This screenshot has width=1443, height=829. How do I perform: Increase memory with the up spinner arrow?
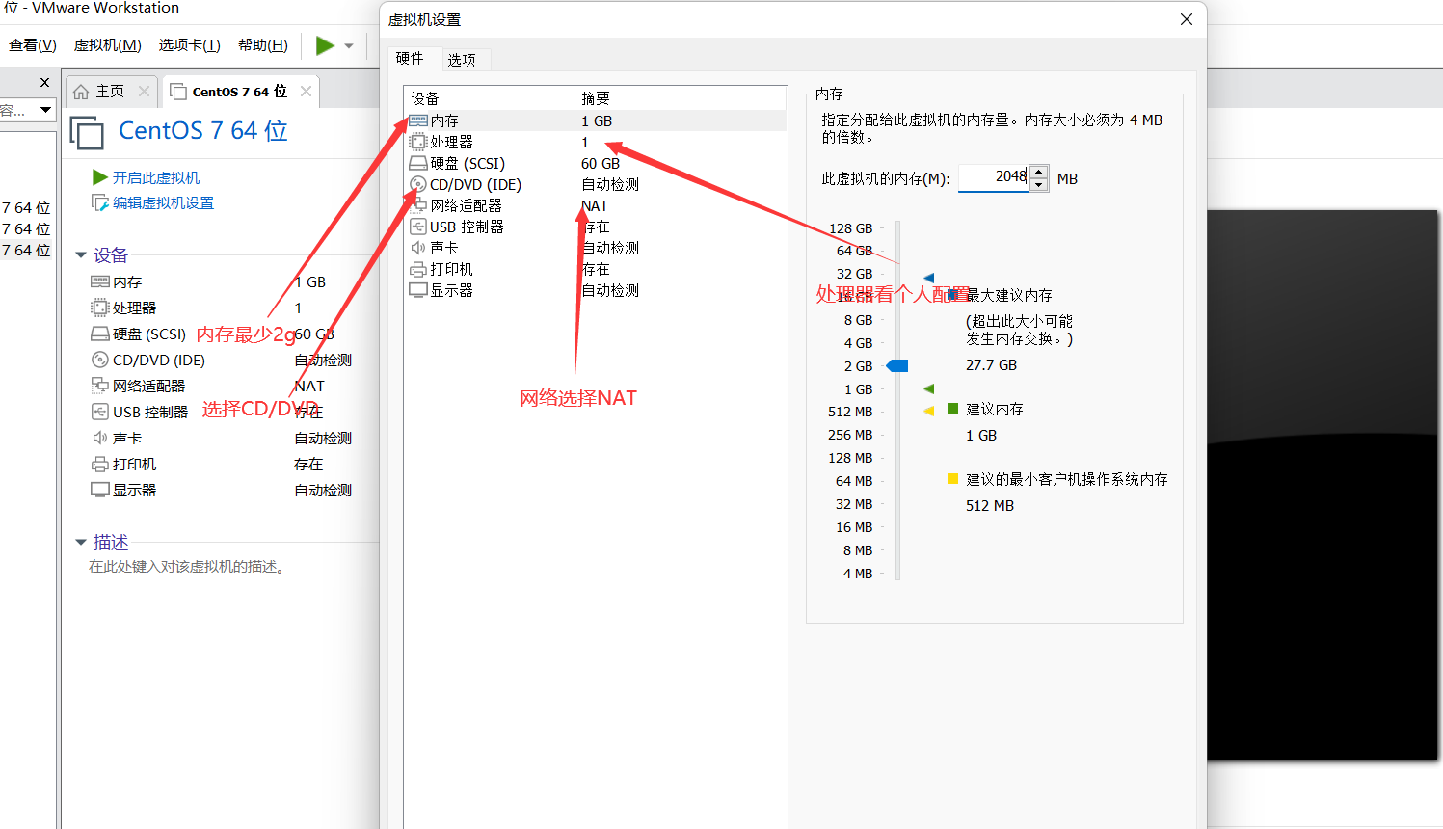click(1039, 172)
